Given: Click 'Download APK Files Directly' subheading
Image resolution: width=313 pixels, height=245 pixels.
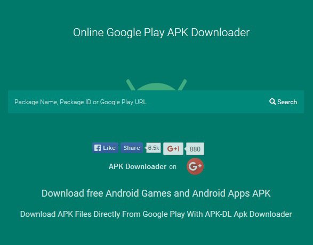Looking at the screenshot, I should [x=156, y=214].
